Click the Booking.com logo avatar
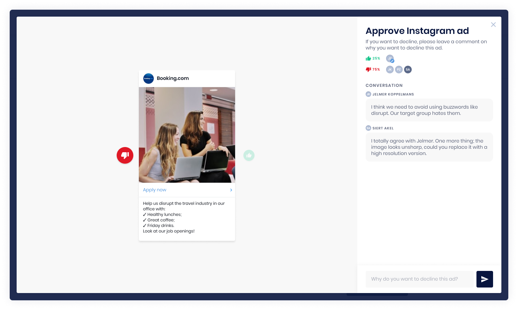The width and height of the screenshot is (518, 310). pyautogui.click(x=149, y=79)
